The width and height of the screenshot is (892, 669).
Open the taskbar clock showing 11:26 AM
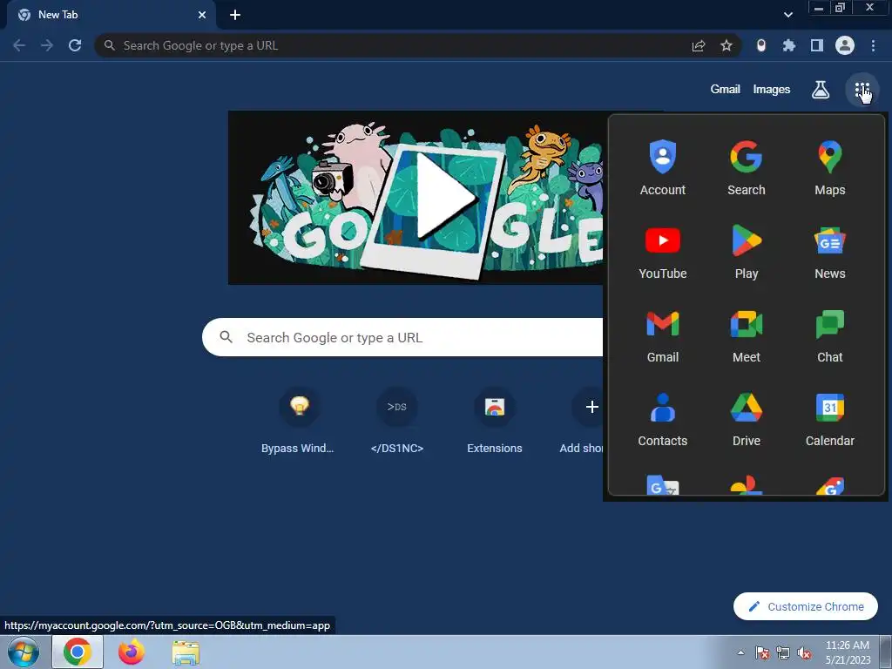[x=847, y=652]
